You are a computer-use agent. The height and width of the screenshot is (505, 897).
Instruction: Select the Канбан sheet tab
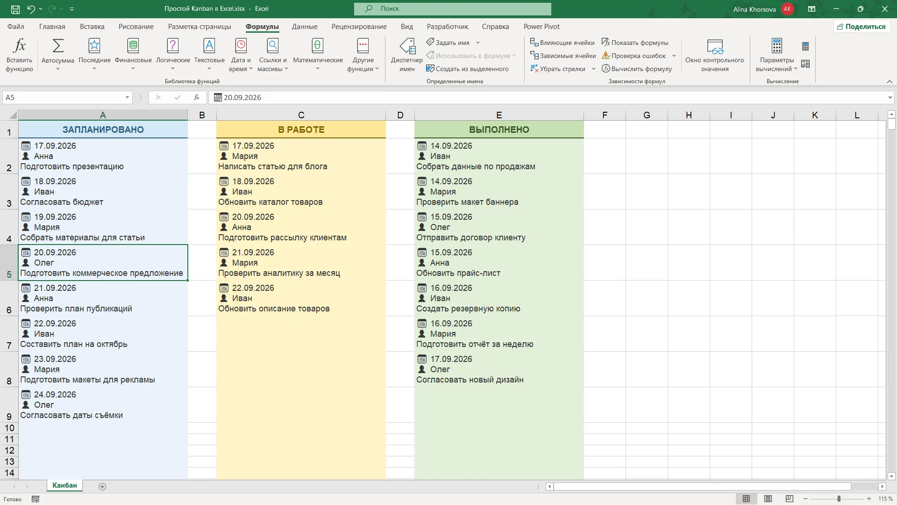click(x=64, y=486)
